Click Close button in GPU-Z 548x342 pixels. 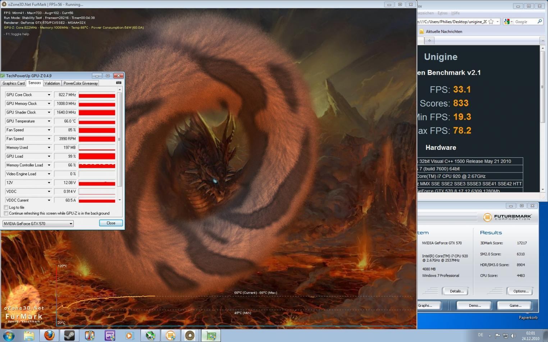[111, 223]
